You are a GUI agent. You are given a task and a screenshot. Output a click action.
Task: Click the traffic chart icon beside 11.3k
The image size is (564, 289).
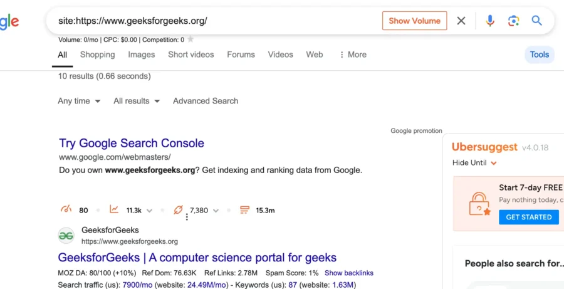tap(114, 209)
